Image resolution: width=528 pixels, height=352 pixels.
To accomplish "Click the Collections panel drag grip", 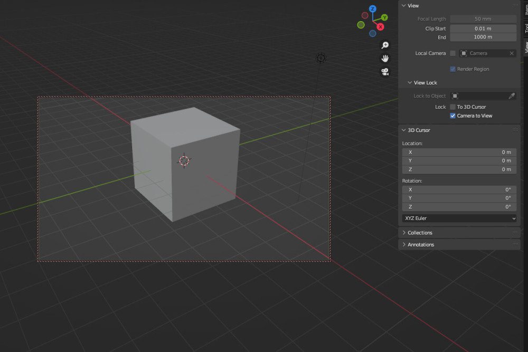I will click(515, 233).
